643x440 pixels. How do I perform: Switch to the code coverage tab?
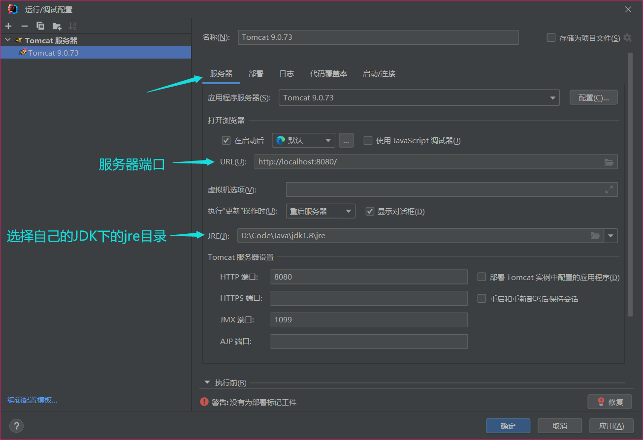point(328,74)
